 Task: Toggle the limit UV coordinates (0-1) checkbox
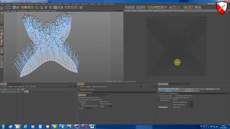coord(79,100)
